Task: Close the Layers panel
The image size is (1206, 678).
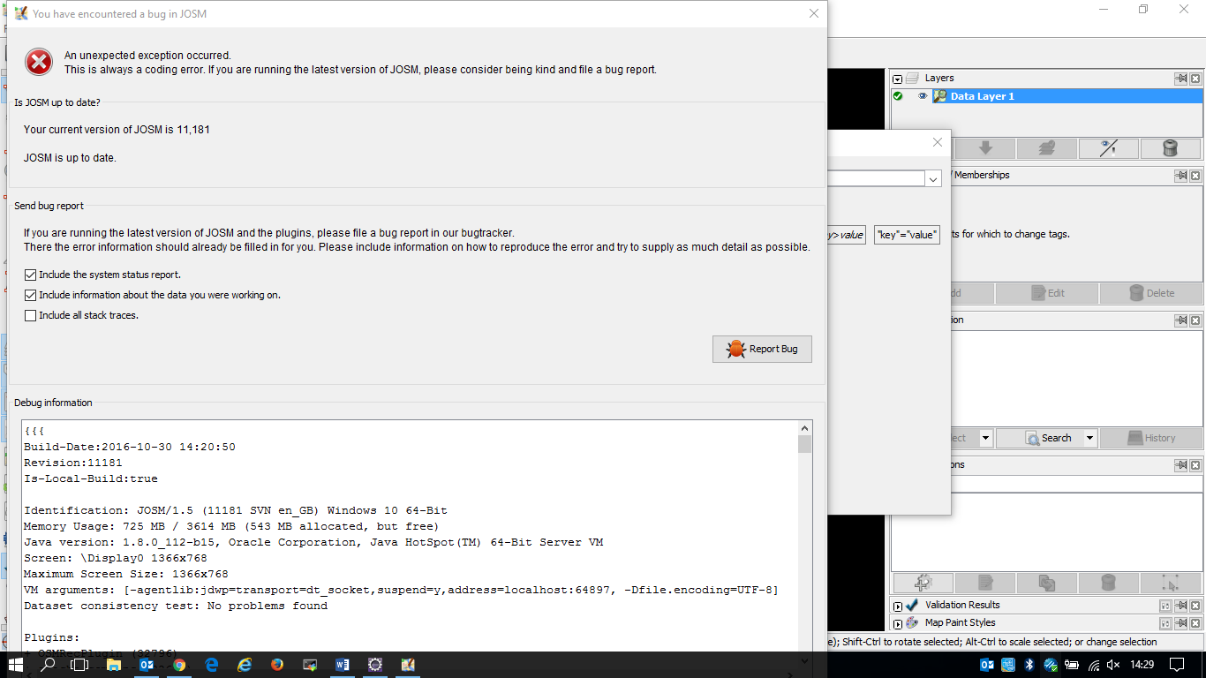Action: [1195, 79]
